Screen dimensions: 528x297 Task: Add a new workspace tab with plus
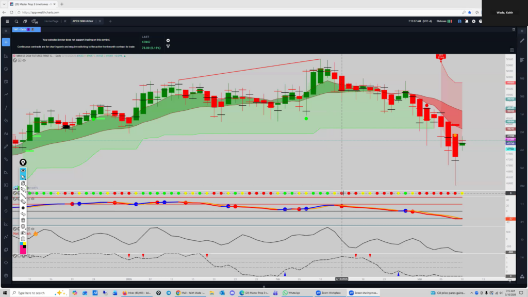coord(110,21)
